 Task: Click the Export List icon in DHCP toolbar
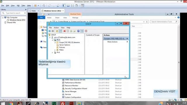tap(74, 31)
